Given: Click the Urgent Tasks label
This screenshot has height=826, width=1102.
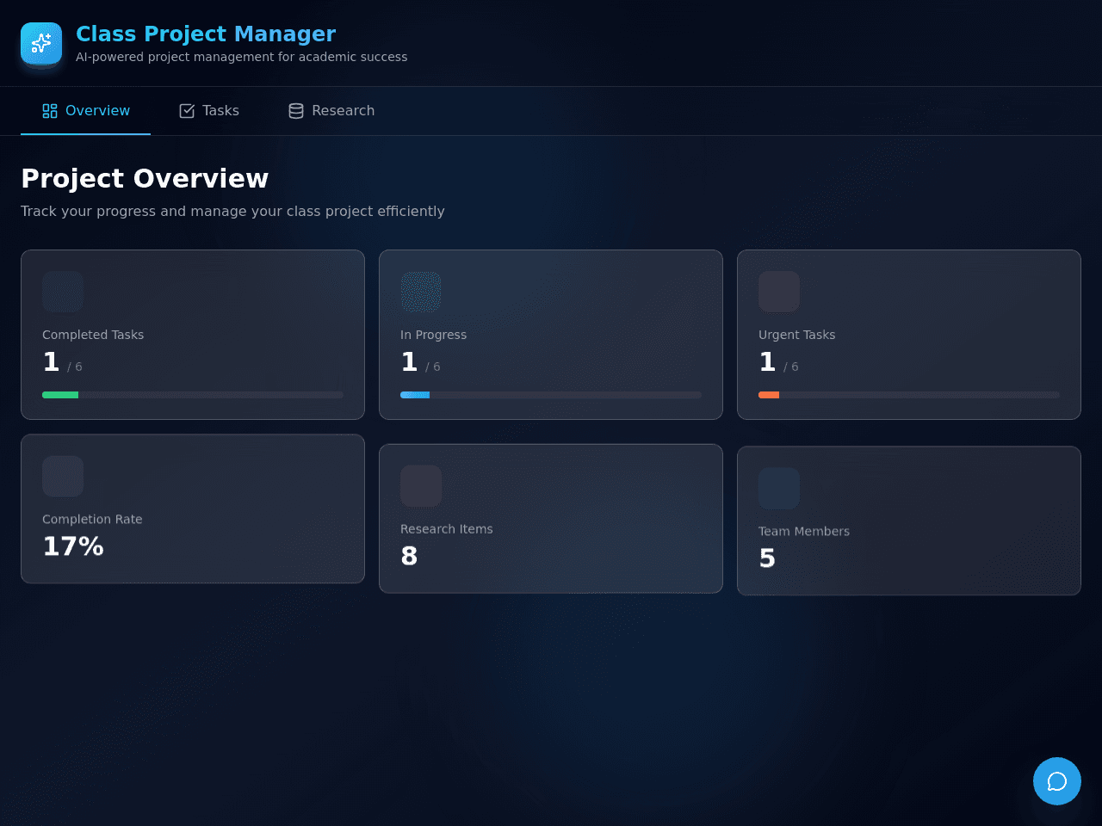Looking at the screenshot, I should 797,335.
